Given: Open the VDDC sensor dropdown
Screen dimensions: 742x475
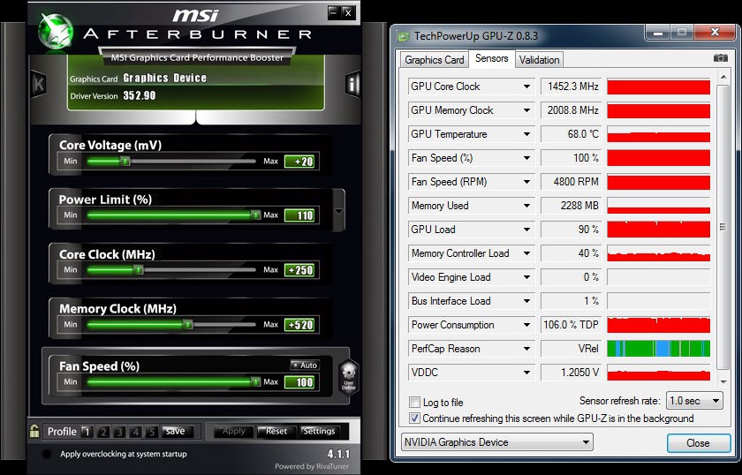Looking at the screenshot, I should click(x=526, y=373).
